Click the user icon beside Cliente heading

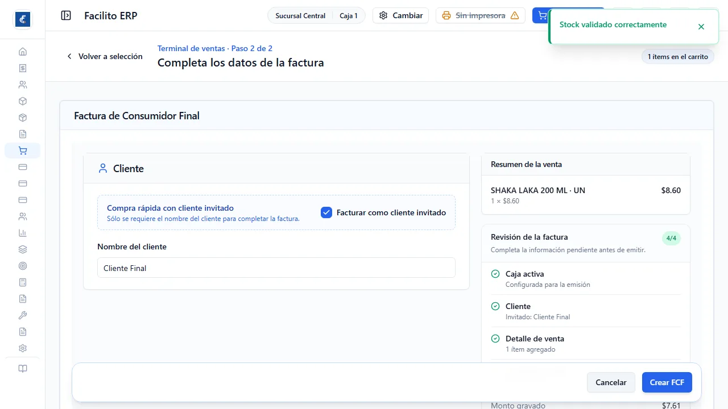pyautogui.click(x=103, y=168)
